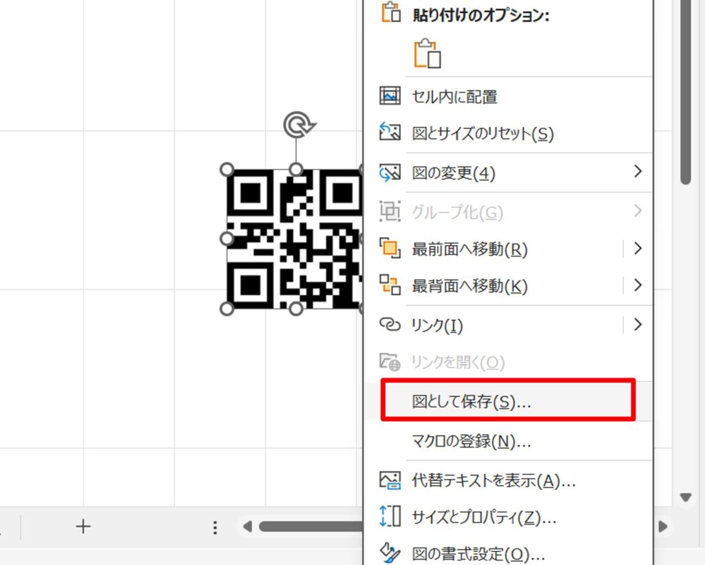Click the 貼り付けのオプション: heading text
This screenshot has height=565, width=705.
pos(481,16)
